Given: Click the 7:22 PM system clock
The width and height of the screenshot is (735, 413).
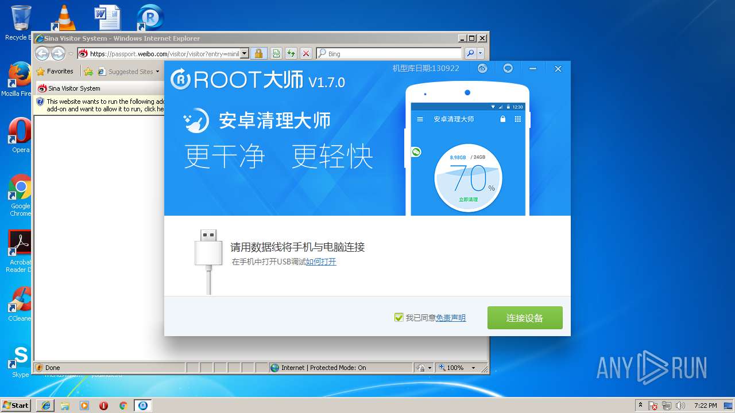Looking at the screenshot, I should [x=705, y=406].
